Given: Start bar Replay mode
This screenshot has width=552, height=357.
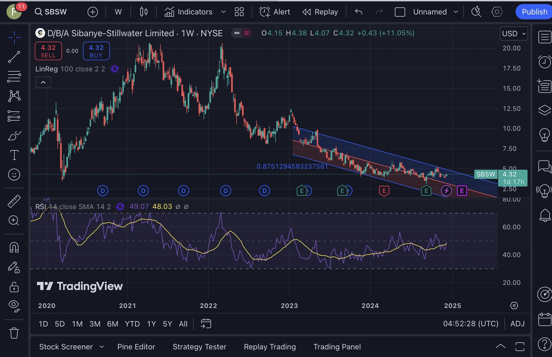Looking at the screenshot, I should tap(320, 12).
